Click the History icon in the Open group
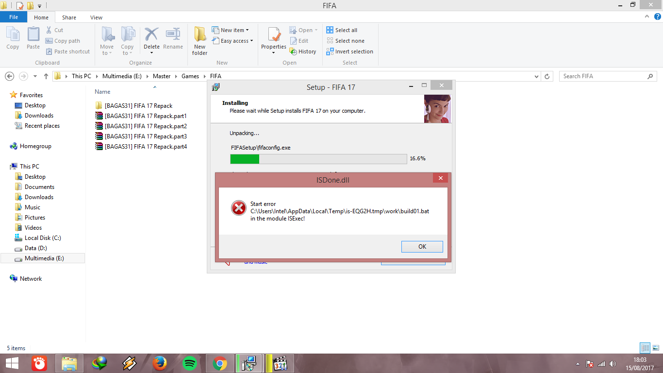Viewport: 663px width, 373px height. point(293,51)
